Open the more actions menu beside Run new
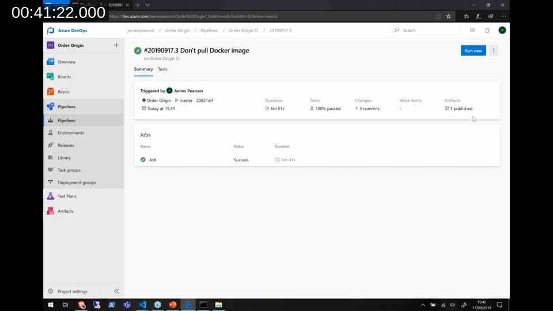 (x=494, y=51)
